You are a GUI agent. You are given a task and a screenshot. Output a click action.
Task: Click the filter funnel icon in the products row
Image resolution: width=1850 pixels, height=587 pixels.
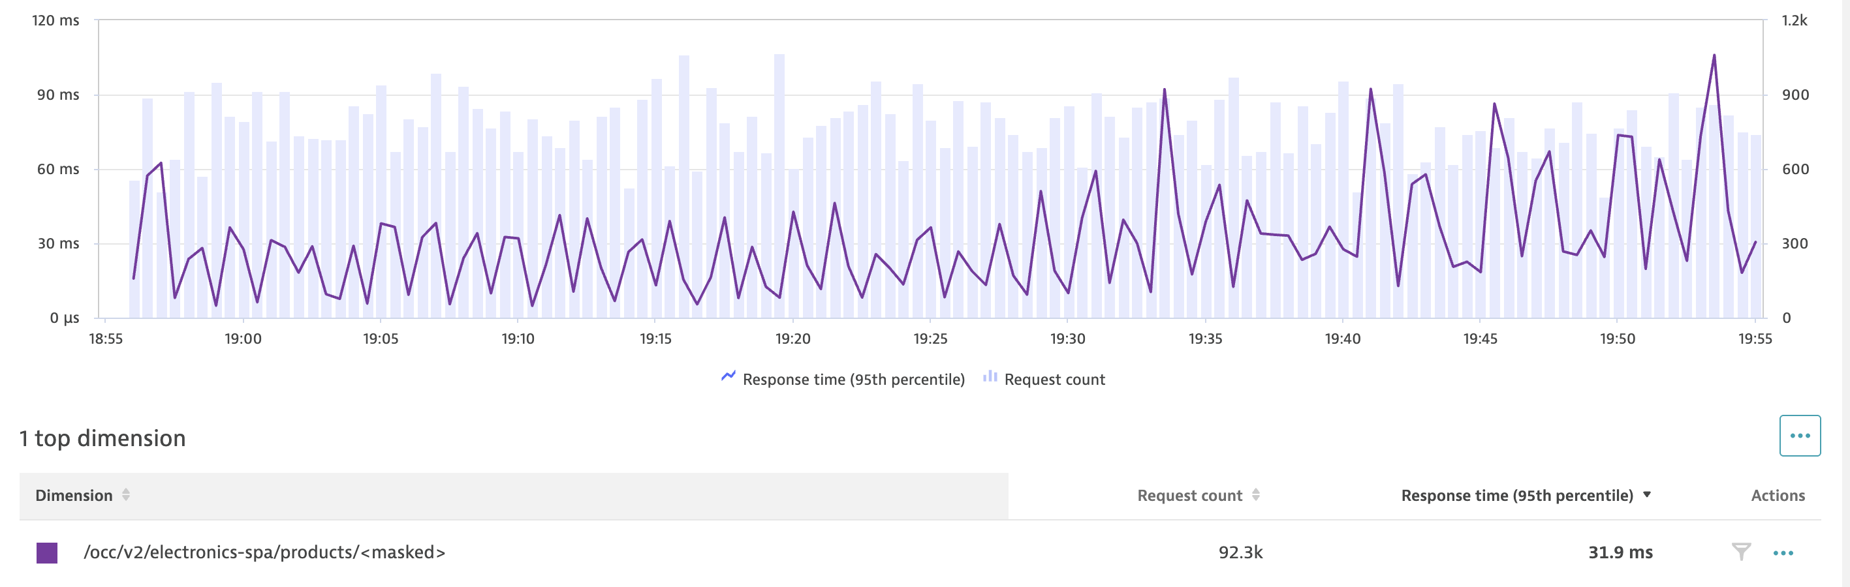coord(1741,552)
